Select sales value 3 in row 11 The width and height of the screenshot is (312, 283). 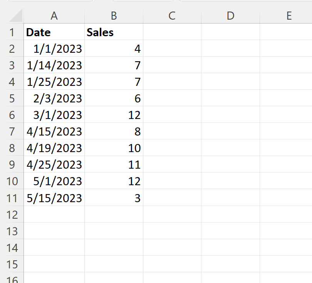[x=114, y=198]
